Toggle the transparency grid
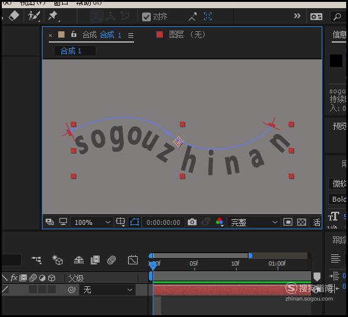This screenshot has width=348, height=317. click(302, 222)
